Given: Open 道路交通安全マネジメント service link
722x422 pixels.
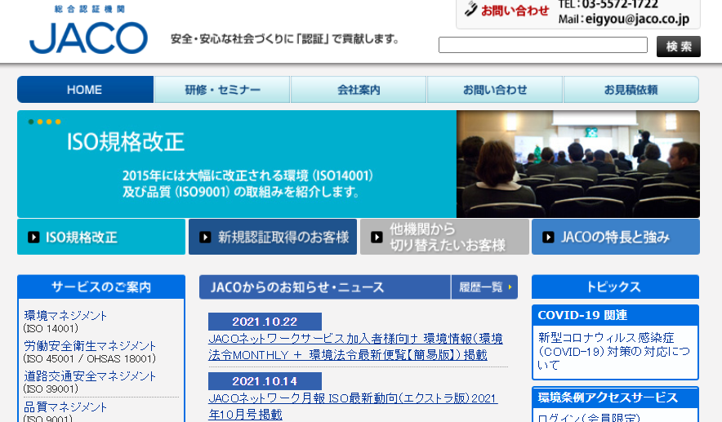Looking at the screenshot, I should tap(90, 376).
